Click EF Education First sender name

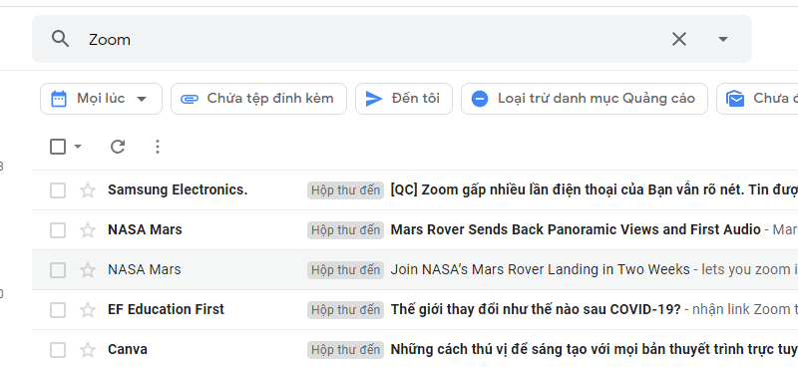coord(166,309)
